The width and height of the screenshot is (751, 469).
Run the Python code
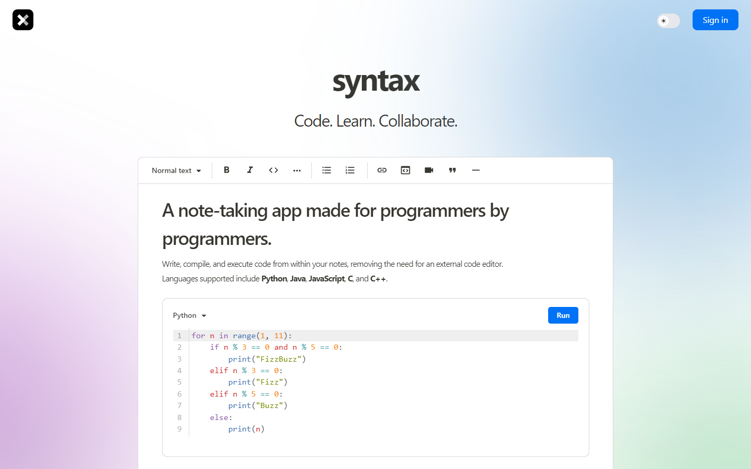[x=563, y=315]
